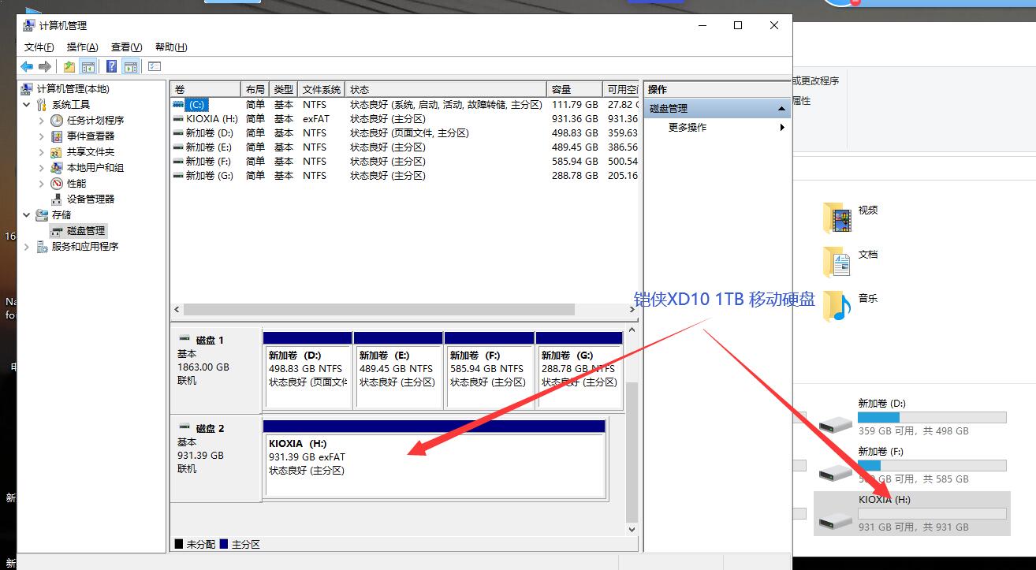This screenshot has height=570, width=1036.
Task: Select the 新加卷 (D:) partition block on 磁盘 1
Action: 307,370
